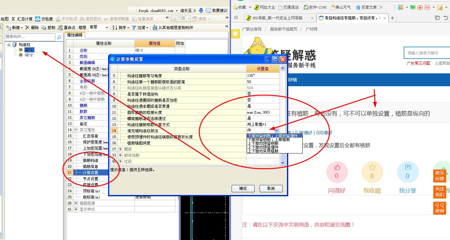The width and height of the screenshot is (450, 240).
Task: Expand the 过梁 row in dialog
Action: (x=121, y=162)
